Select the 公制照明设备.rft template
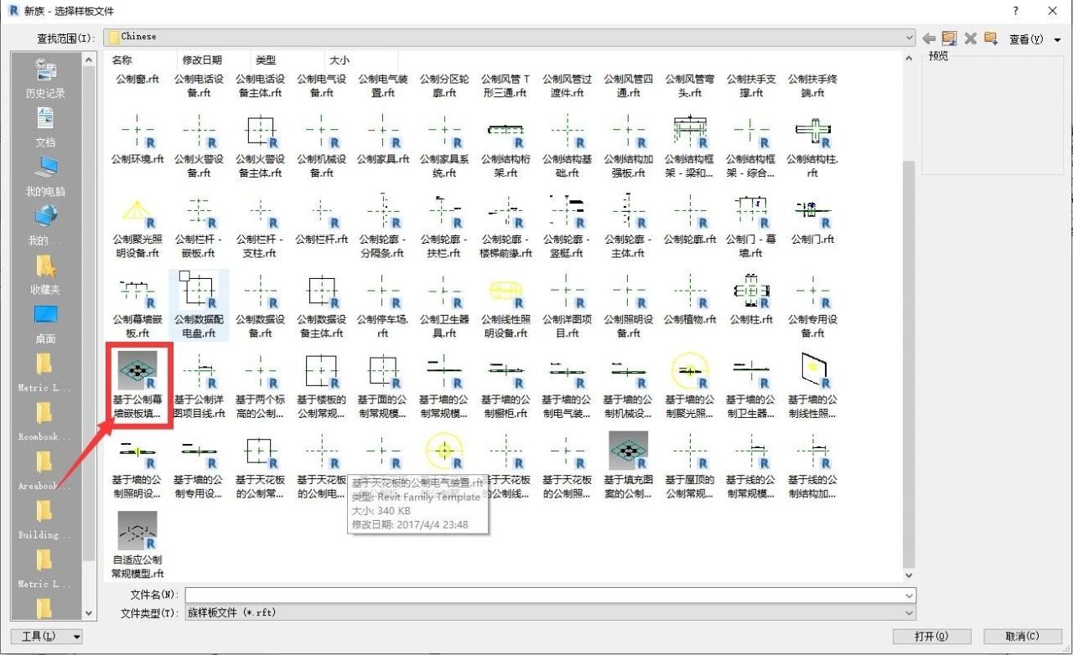1073x655 pixels. click(x=629, y=307)
